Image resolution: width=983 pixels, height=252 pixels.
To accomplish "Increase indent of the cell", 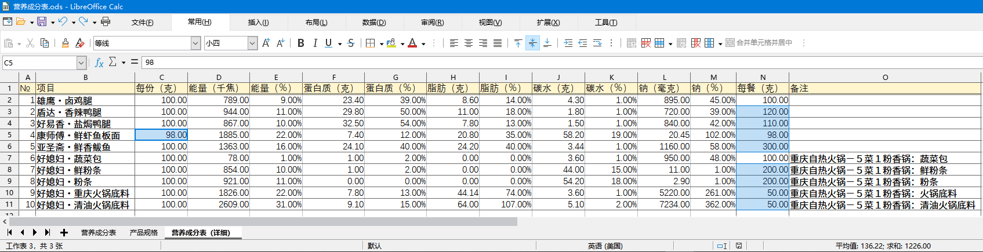I will point(568,43).
